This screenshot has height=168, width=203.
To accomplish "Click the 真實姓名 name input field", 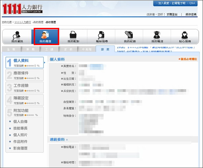I will [x=92, y=66].
